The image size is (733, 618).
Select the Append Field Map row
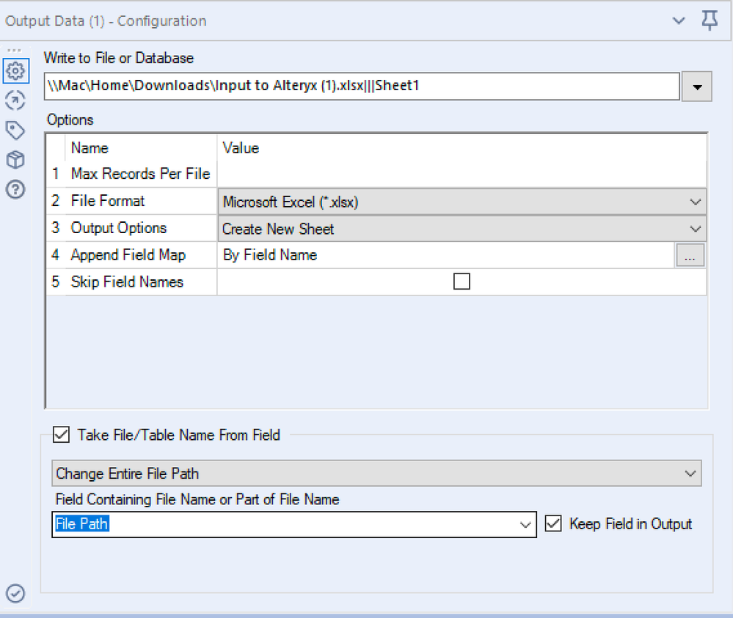pyautogui.click(x=128, y=255)
